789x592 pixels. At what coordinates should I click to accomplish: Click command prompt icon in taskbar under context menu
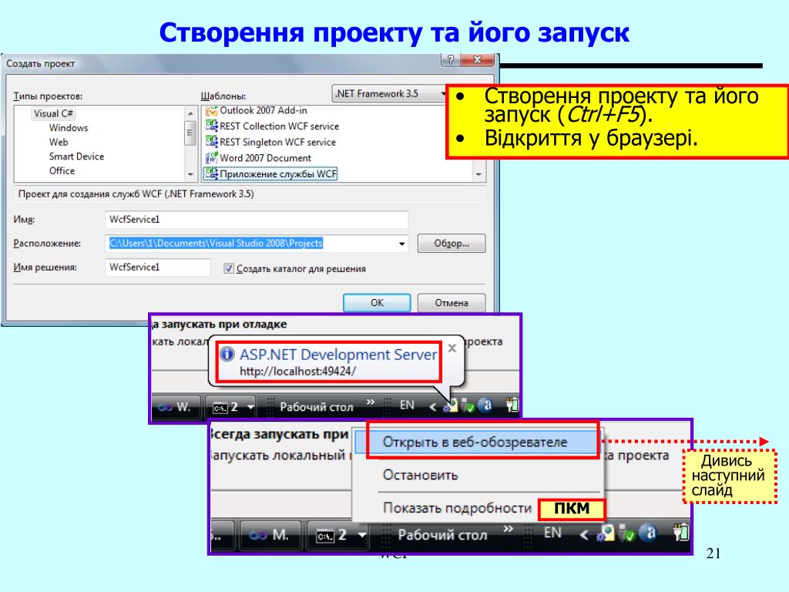[325, 536]
